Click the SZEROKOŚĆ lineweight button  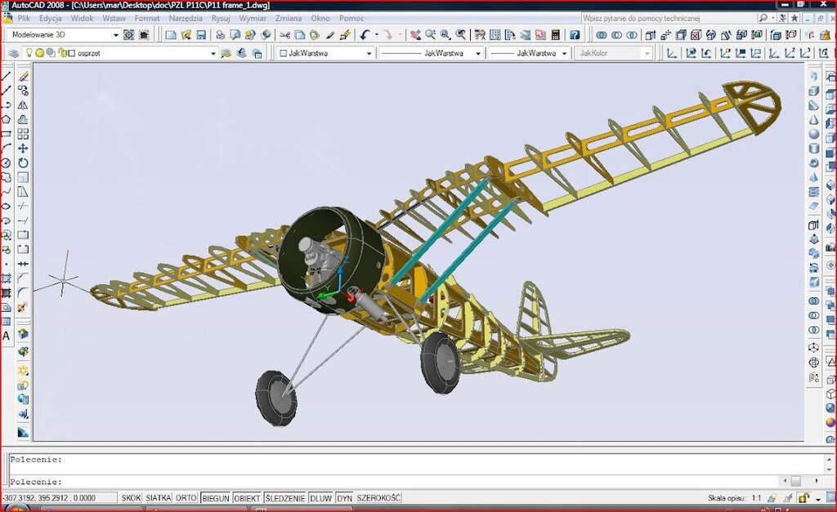point(378,498)
